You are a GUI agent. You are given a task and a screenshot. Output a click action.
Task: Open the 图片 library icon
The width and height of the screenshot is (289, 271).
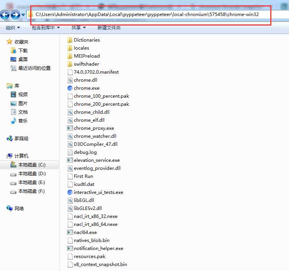point(13,103)
